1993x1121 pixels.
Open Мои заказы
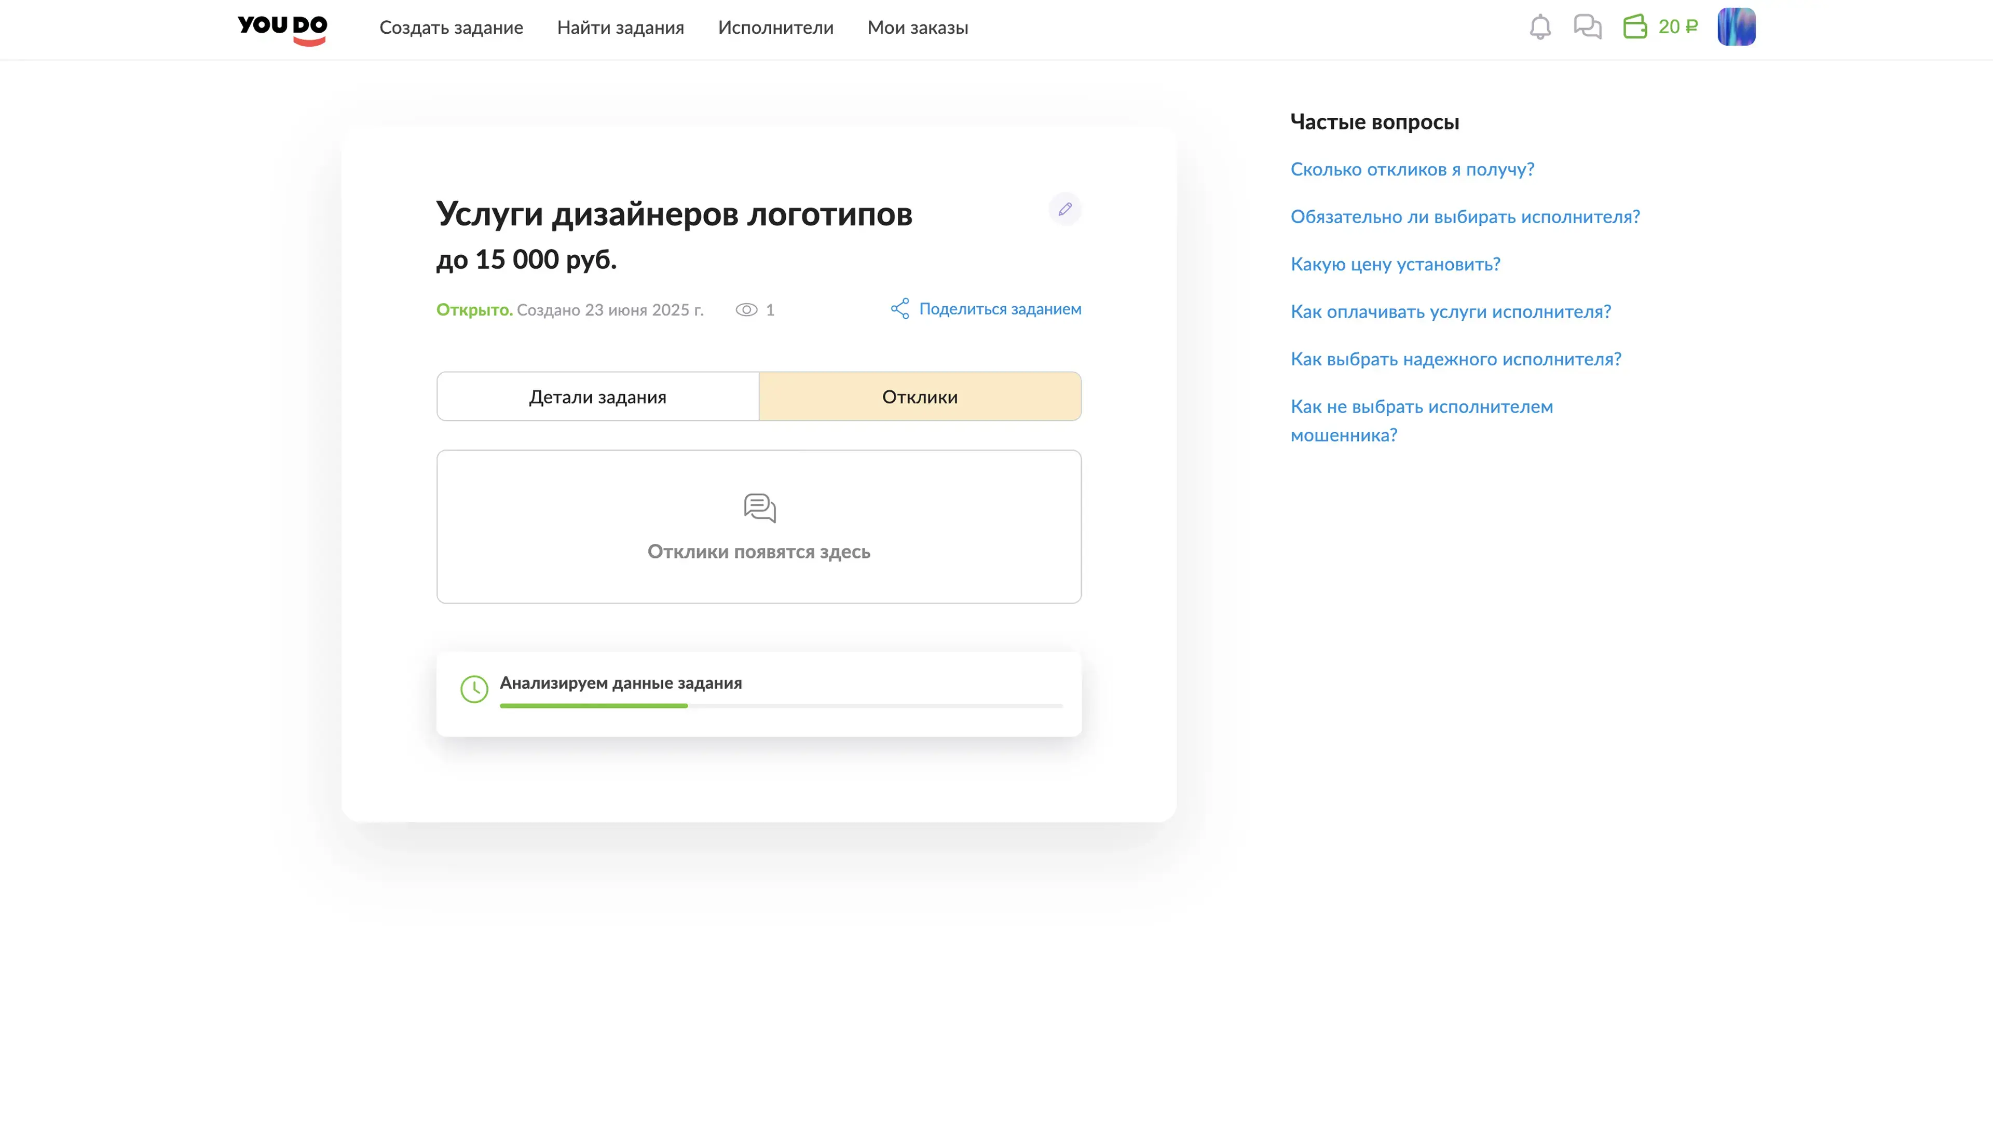[x=918, y=28]
